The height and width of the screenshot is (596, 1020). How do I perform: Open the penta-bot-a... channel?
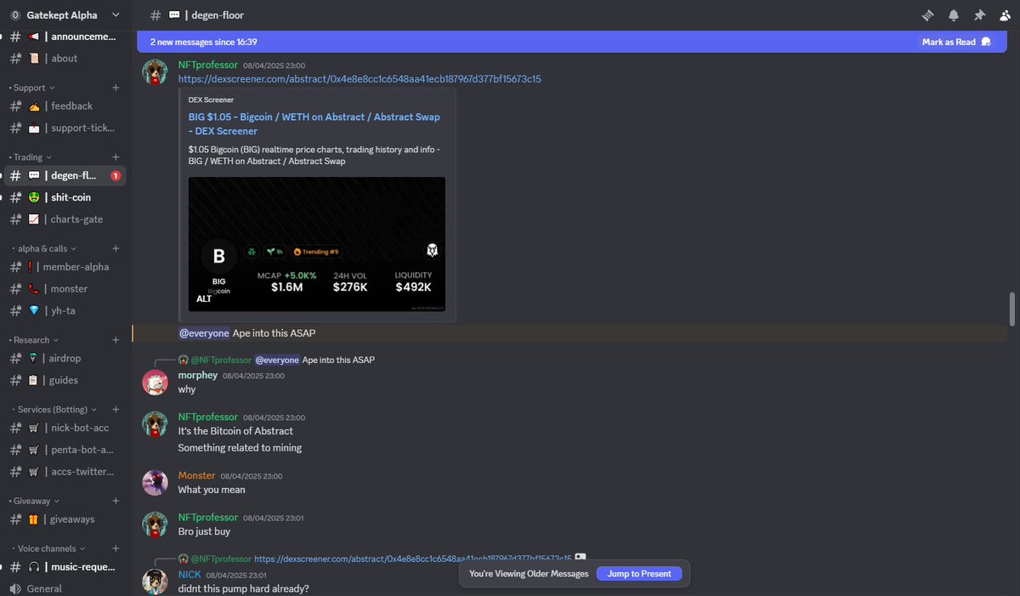65,450
